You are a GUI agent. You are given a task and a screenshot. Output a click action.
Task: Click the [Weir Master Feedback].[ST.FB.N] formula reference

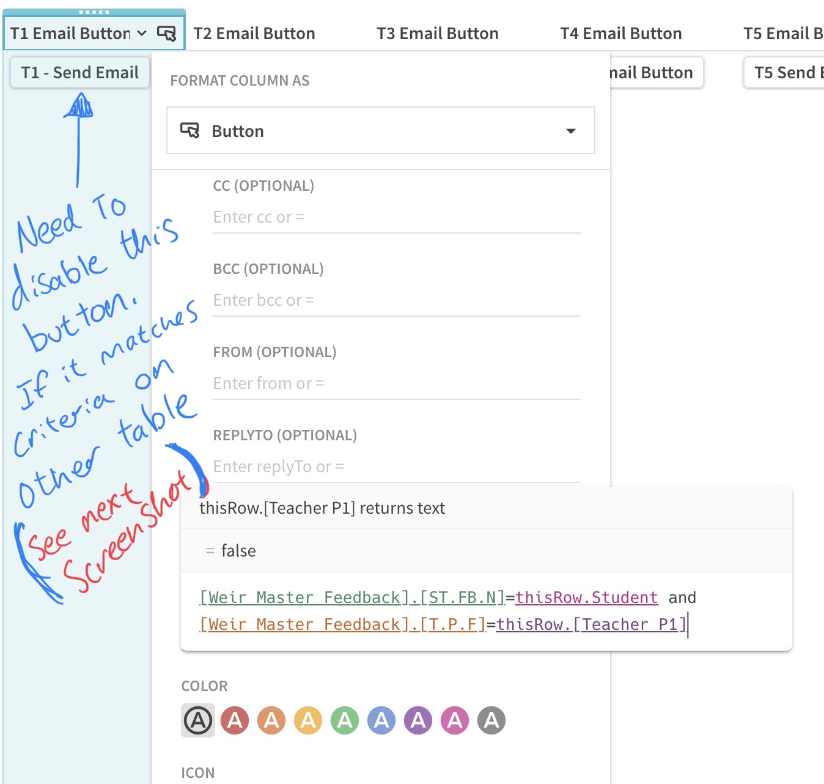(x=353, y=597)
